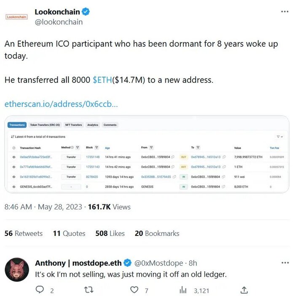Open Anthony's cat avatar profile picture
295x299 pixels.
pyautogui.click(x=17, y=270)
